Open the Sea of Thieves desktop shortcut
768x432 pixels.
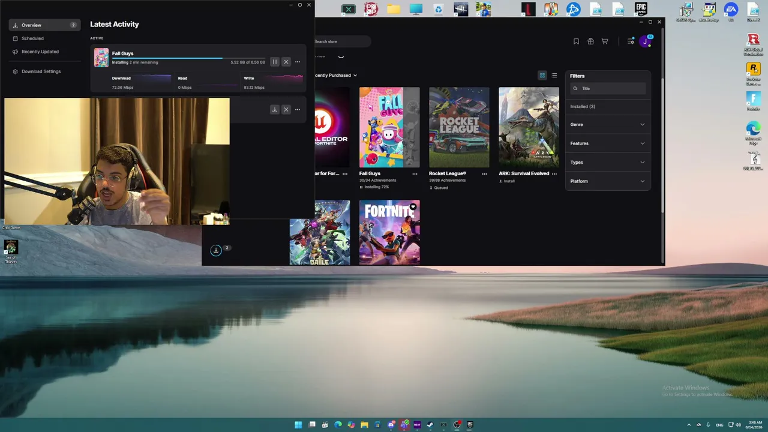(11, 251)
